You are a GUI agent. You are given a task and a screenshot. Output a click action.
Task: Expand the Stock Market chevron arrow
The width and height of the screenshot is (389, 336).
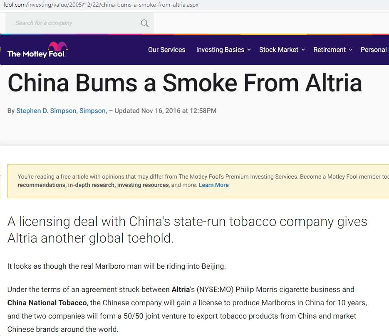(303, 50)
